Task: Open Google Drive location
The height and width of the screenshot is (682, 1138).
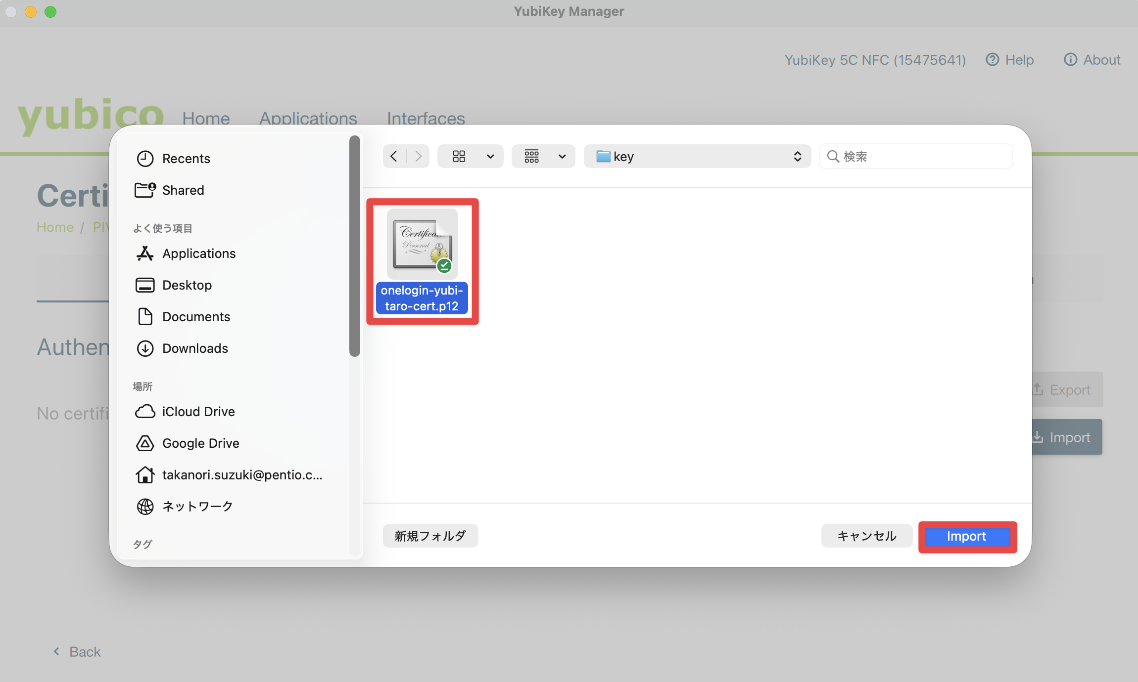Action: click(x=200, y=443)
